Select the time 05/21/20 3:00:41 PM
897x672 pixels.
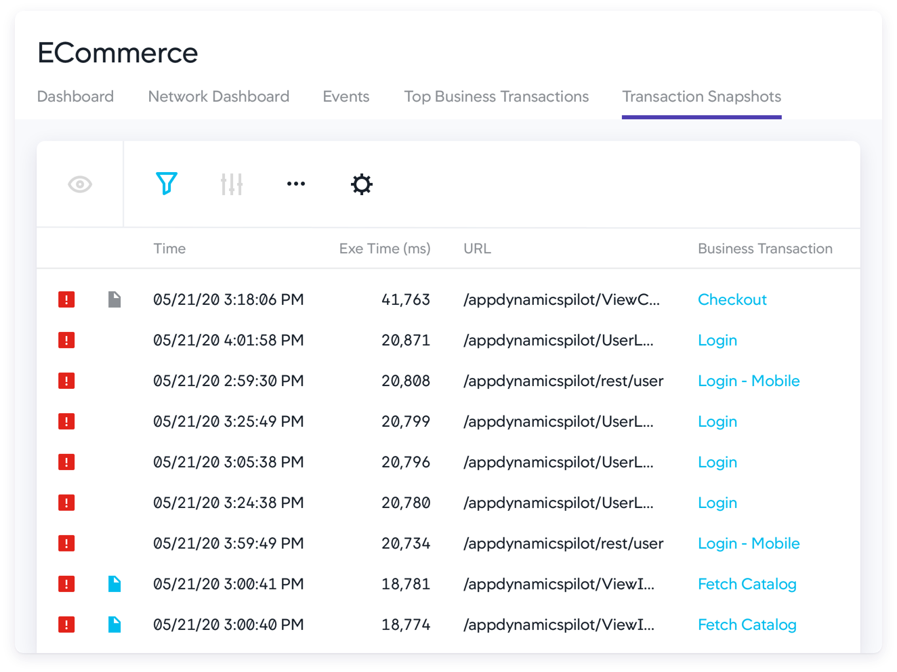tap(228, 584)
